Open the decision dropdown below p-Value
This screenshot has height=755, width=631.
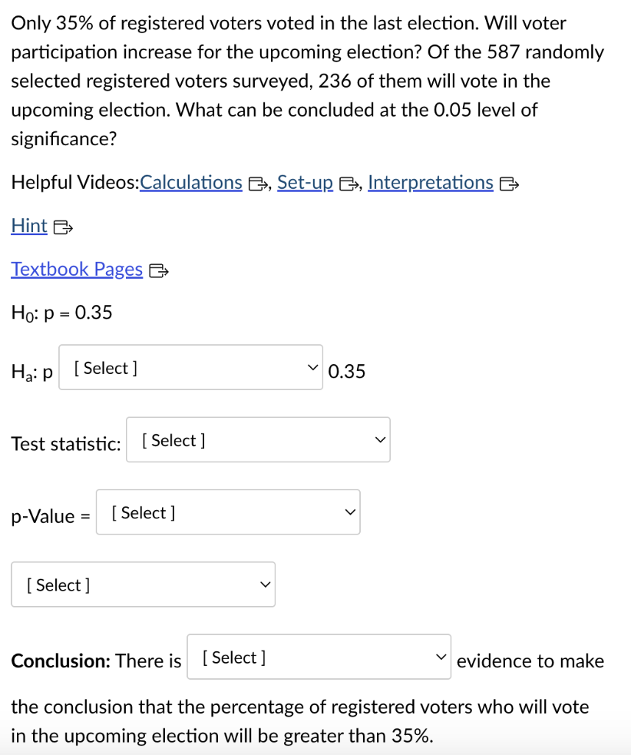point(143,584)
